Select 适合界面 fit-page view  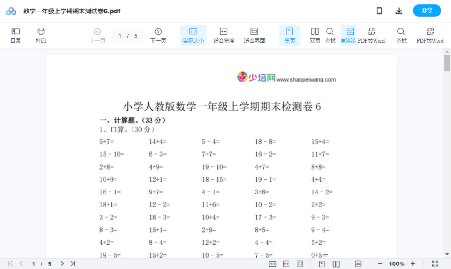pos(254,35)
